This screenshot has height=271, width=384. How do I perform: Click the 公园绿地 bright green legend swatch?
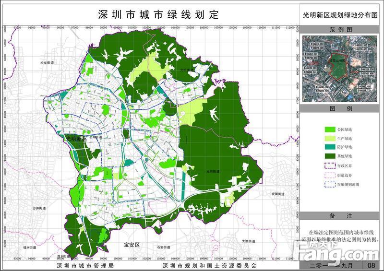pyautogui.click(x=330, y=130)
